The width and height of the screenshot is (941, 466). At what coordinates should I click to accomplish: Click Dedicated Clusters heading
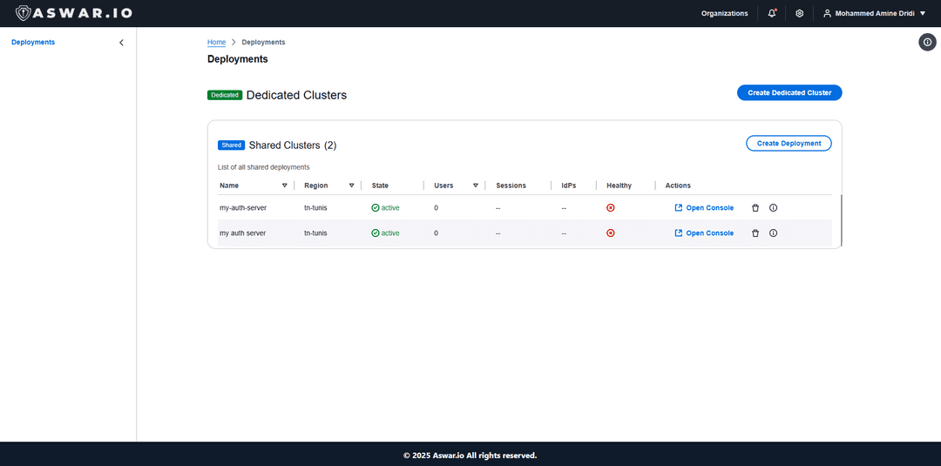click(x=296, y=95)
